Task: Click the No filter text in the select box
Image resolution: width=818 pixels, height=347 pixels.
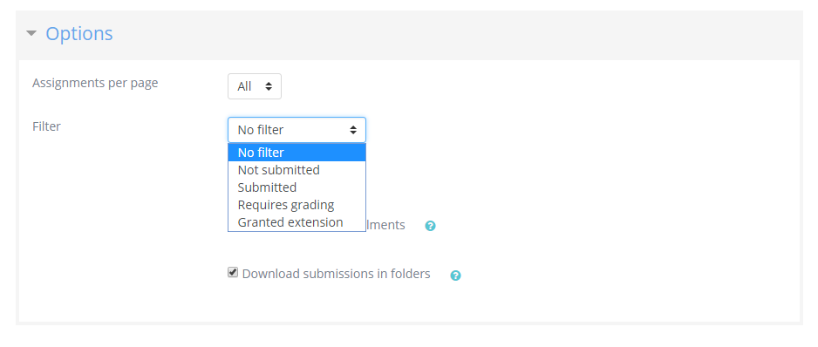Action: point(261,130)
